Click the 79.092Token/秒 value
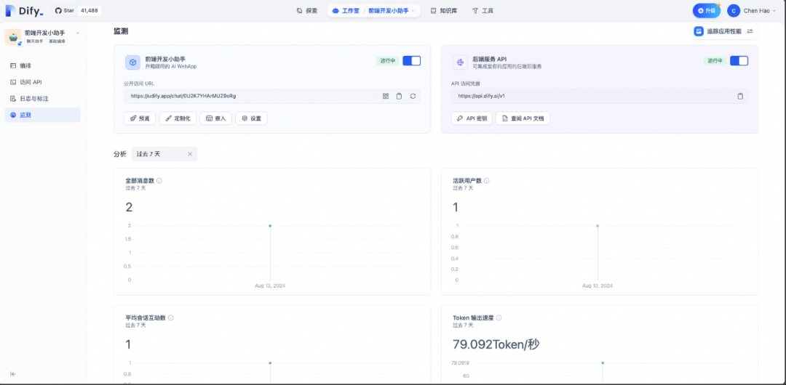The height and width of the screenshot is (385, 786). pos(496,344)
